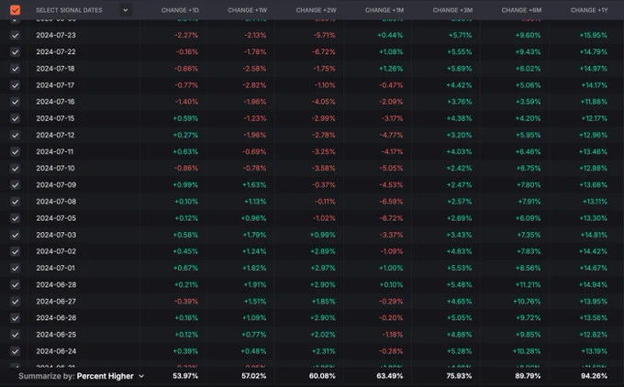The width and height of the screenshot is (624, 387).
Task: Select the date text 2024-07-23
Action: tap(56, 36)
